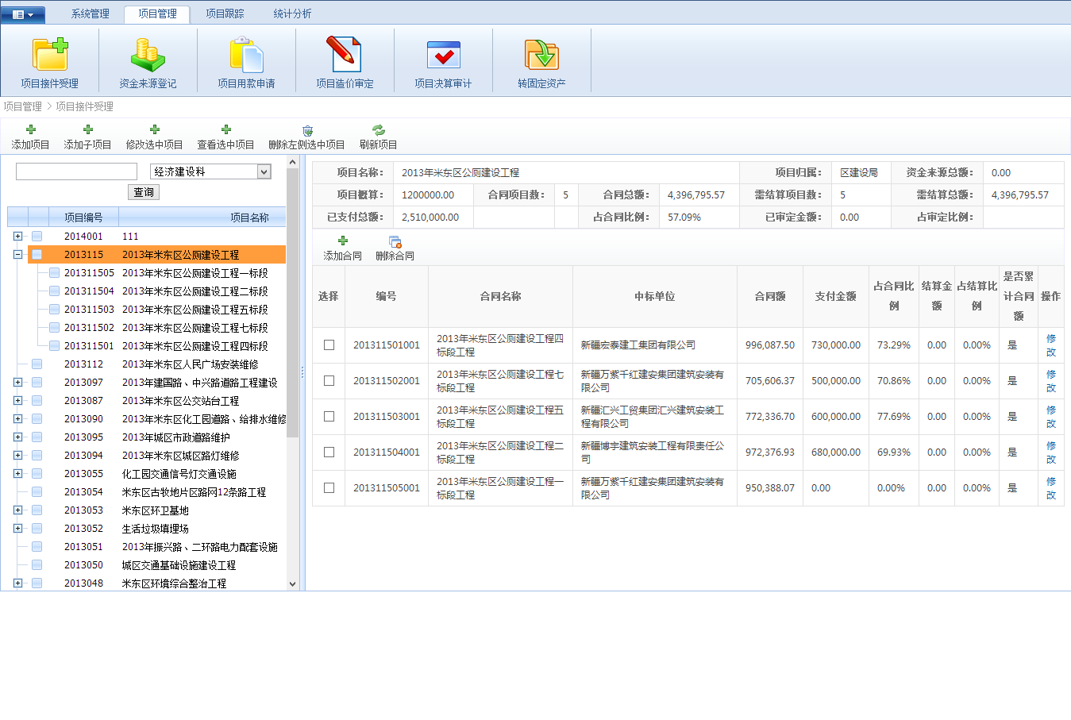The image size is (1071, 720).
Task: Check the box for contract 201311501001
Action: 329,345
